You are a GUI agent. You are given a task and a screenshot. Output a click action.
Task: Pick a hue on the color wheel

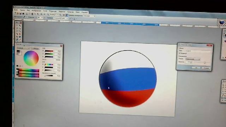click(x=31, y=58)
